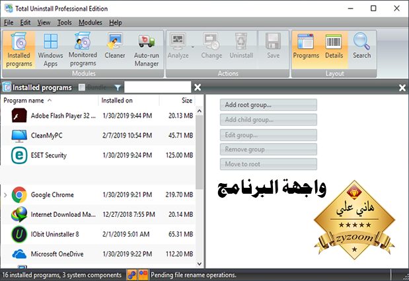Image resolution: width=409 pixels, height=281 pixels.
Task: Sort by the Size column
Action: click(177, 100)
